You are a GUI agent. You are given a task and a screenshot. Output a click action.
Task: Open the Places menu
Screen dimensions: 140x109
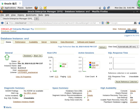point(21,8)
